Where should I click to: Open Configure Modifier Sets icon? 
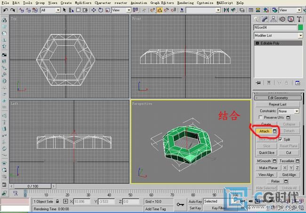[298, 83]
